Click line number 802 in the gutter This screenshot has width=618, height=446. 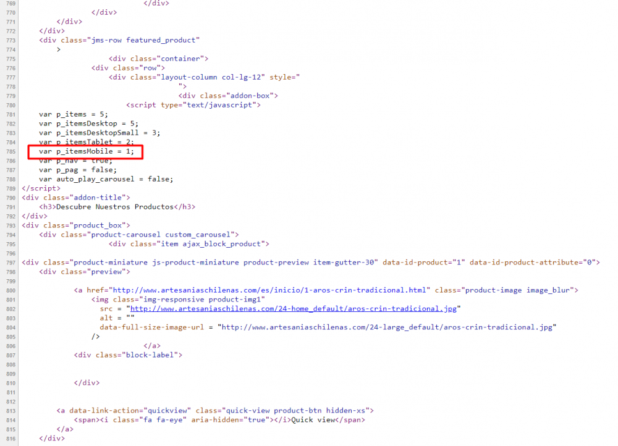(x=11, y=309)
